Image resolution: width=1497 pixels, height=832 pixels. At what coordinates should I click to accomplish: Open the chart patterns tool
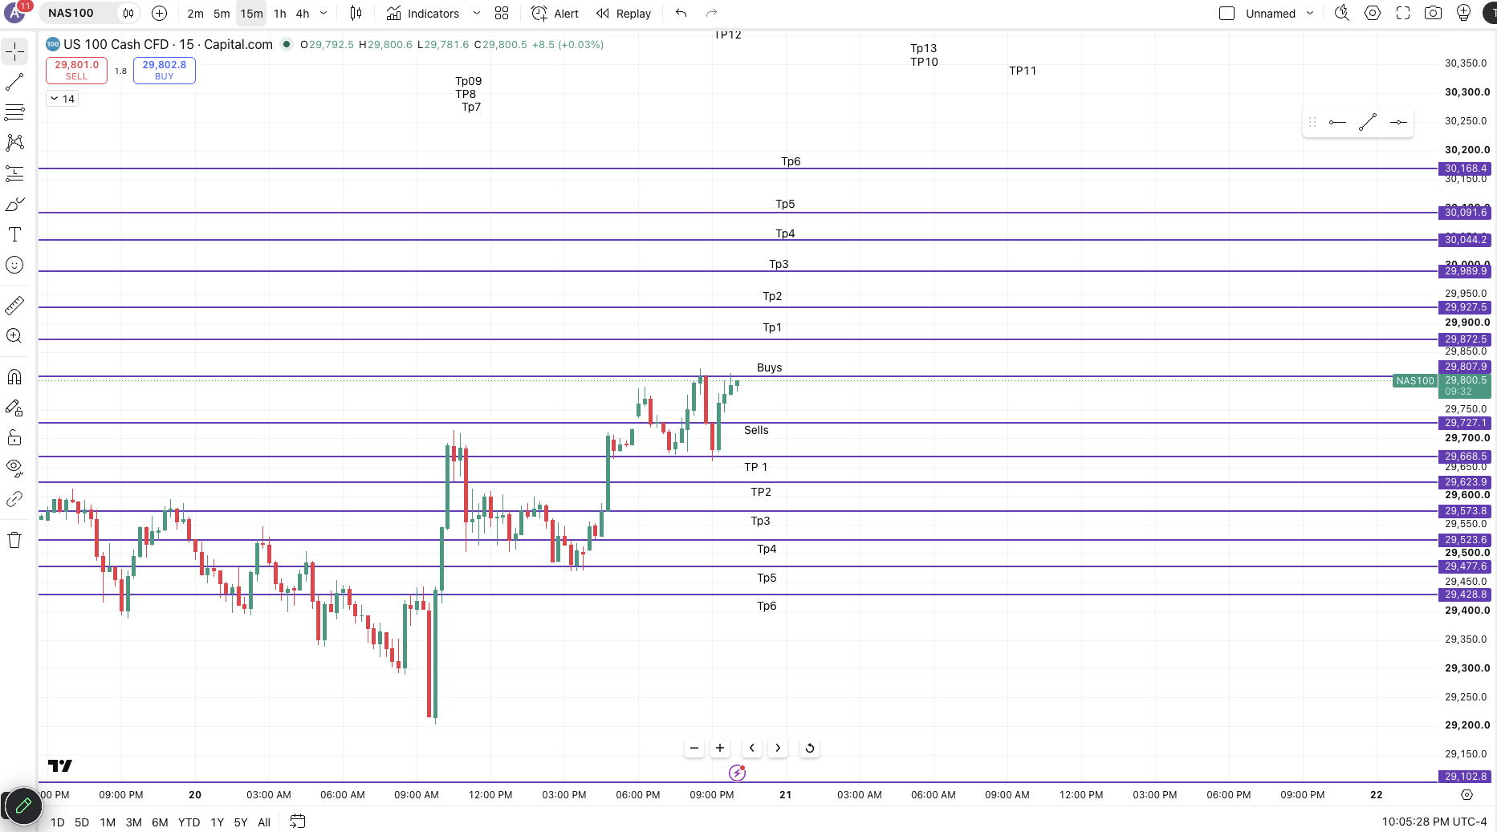point(14,143)
